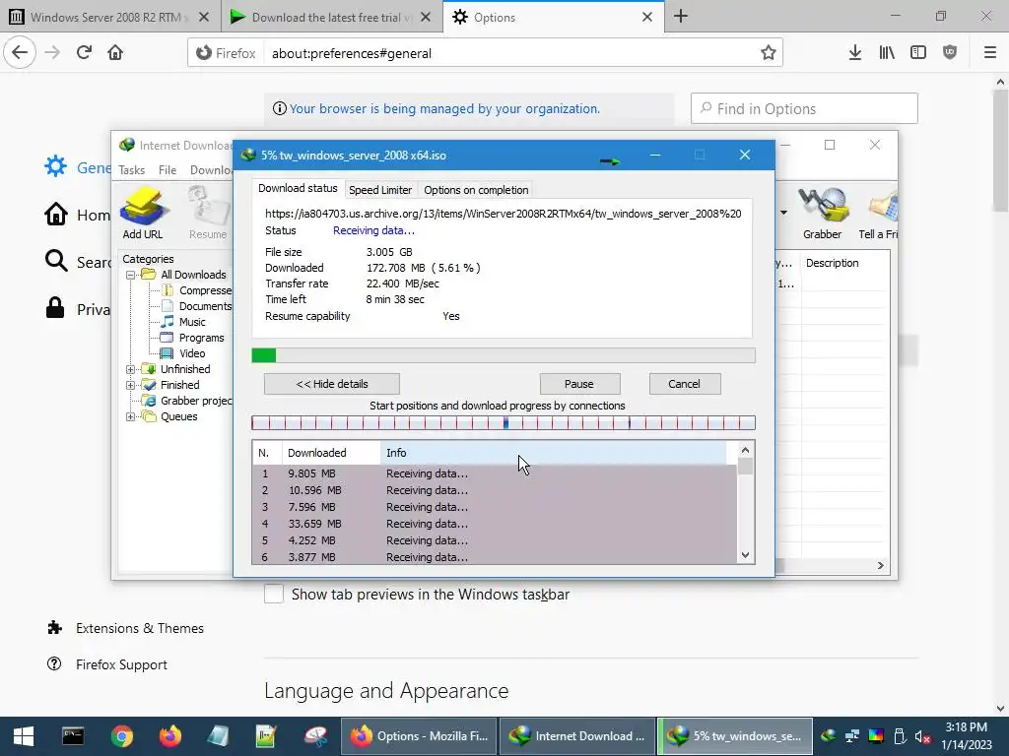Launch Firefox pinned taskbar icon
This screenshot has height=756, width=1009.
pyautogui.click(x=169, y=736)
